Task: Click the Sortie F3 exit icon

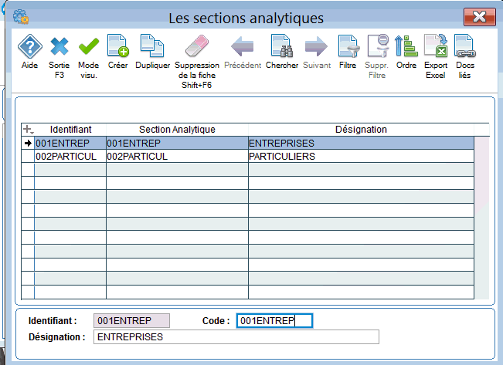Action: (59, 46)
